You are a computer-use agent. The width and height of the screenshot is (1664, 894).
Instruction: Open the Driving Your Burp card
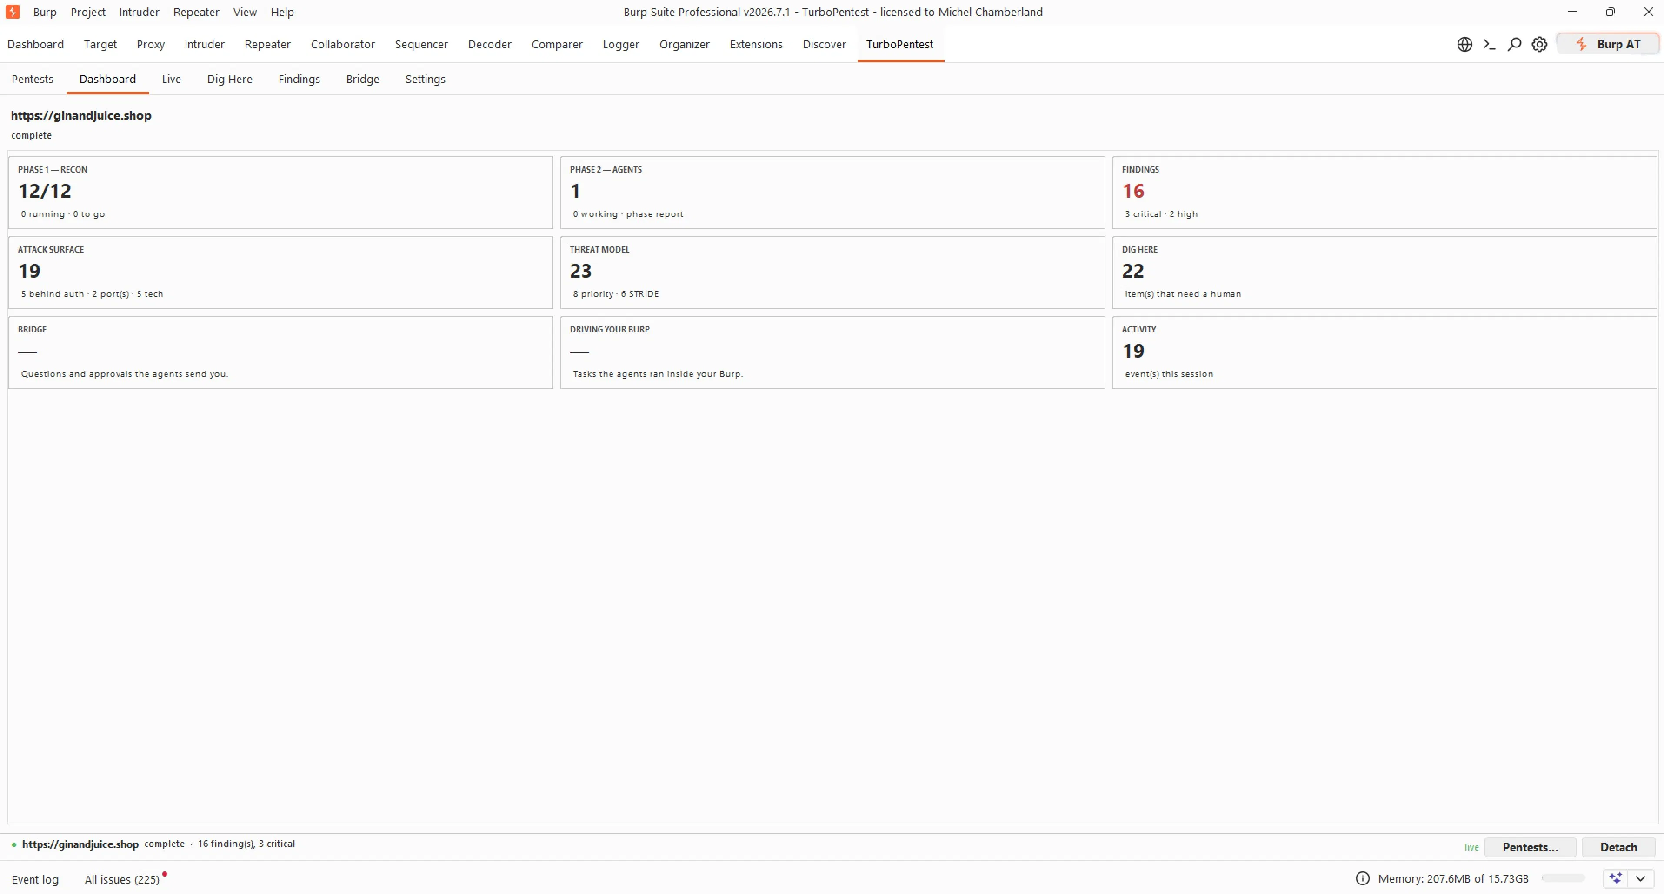pyautogui.click(x=832, y=352)
